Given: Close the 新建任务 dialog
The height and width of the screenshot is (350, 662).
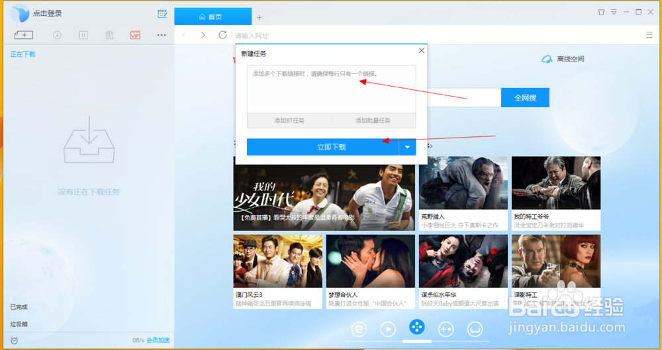Looking at the screenshot, I should click(421, 51).
